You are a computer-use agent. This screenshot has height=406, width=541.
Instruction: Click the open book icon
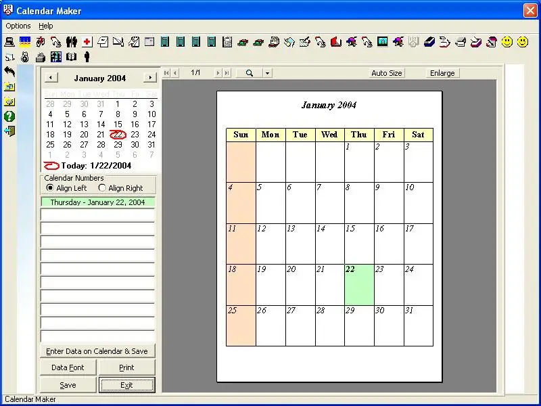[72, 57]
